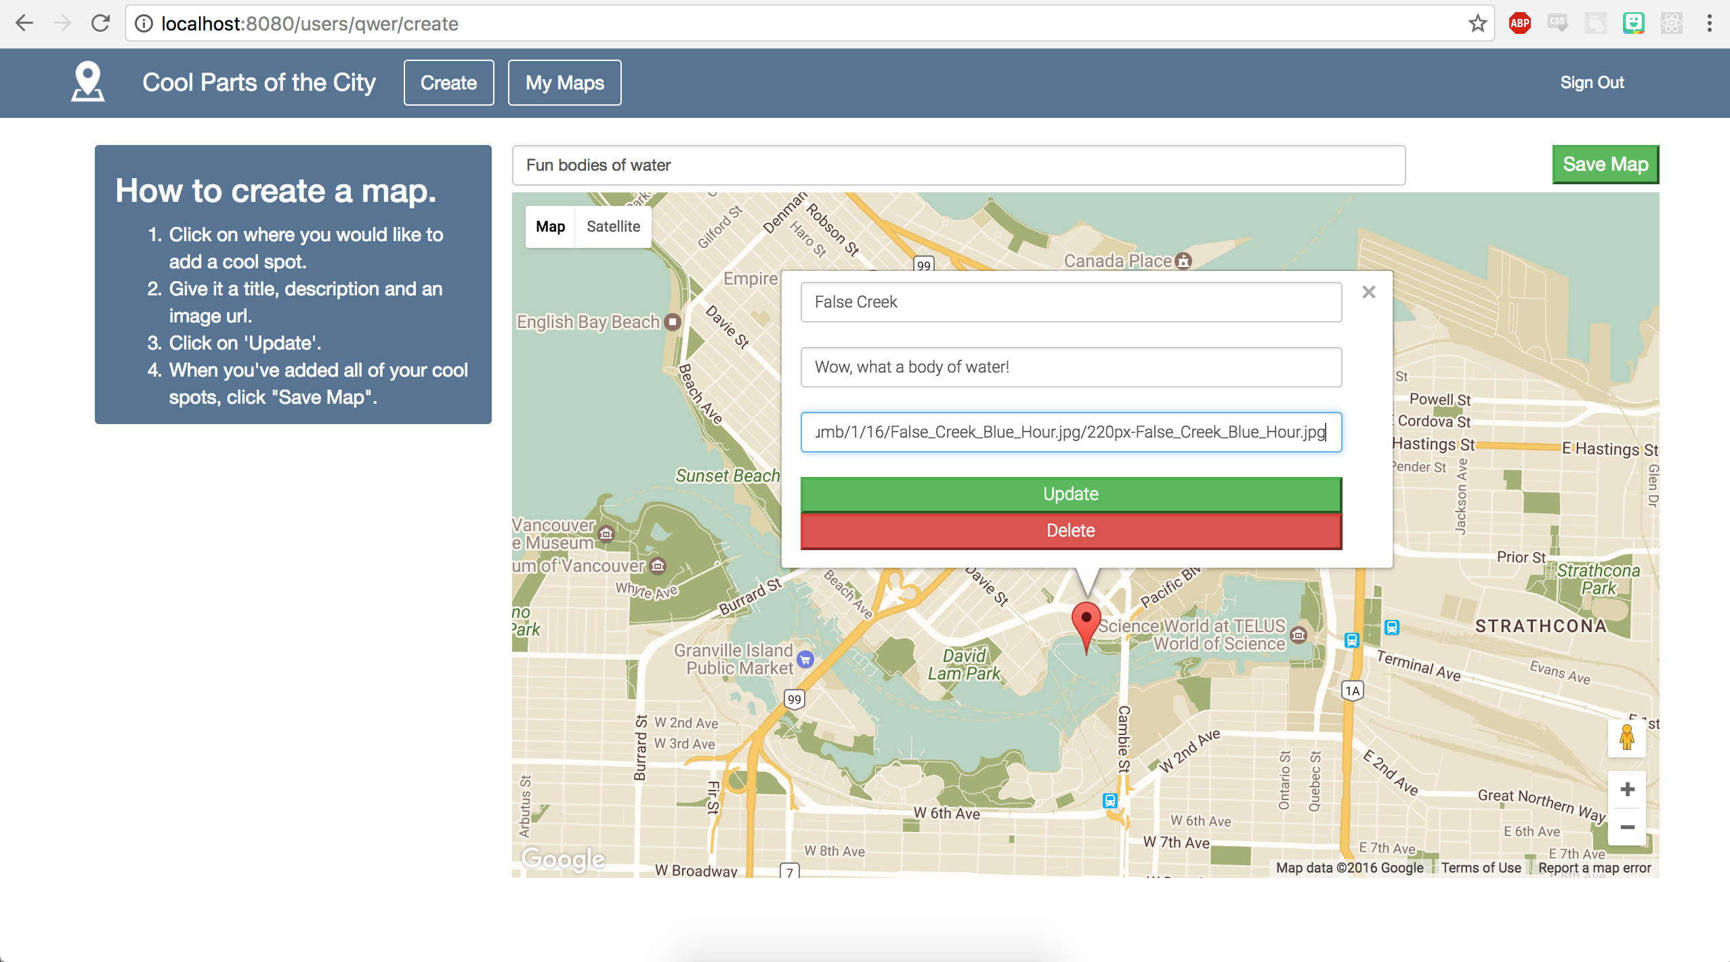
Task: Focus the map title field
Action: pyautogui.click(x=958, y=165)
